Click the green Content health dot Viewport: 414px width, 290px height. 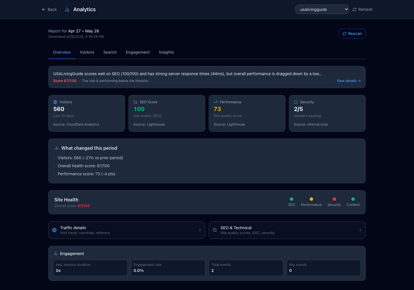point(353,199)
